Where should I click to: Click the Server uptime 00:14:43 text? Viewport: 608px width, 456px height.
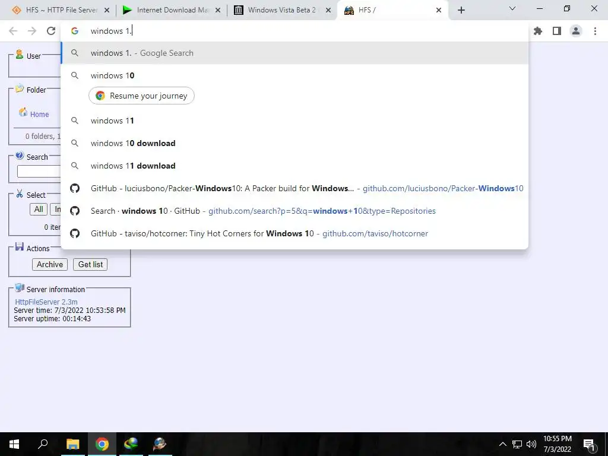(52, 319)
